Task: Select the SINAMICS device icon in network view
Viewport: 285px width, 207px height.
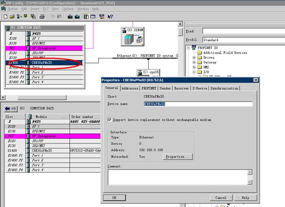Action: 129,37
